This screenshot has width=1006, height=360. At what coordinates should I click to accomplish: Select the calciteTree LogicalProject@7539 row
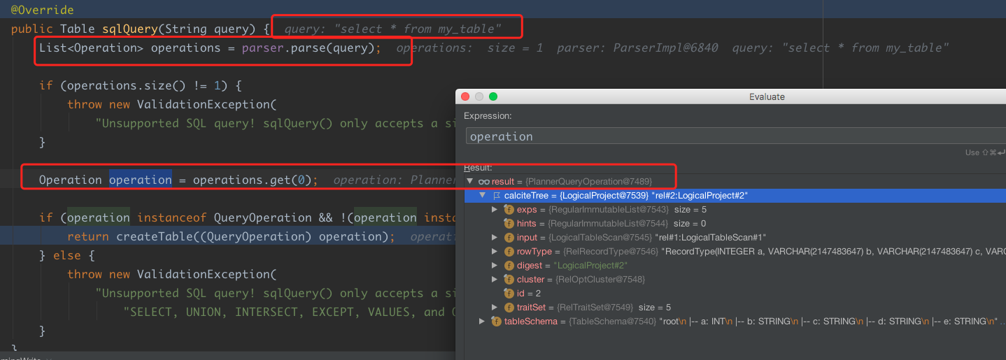(x=735, y=196)
